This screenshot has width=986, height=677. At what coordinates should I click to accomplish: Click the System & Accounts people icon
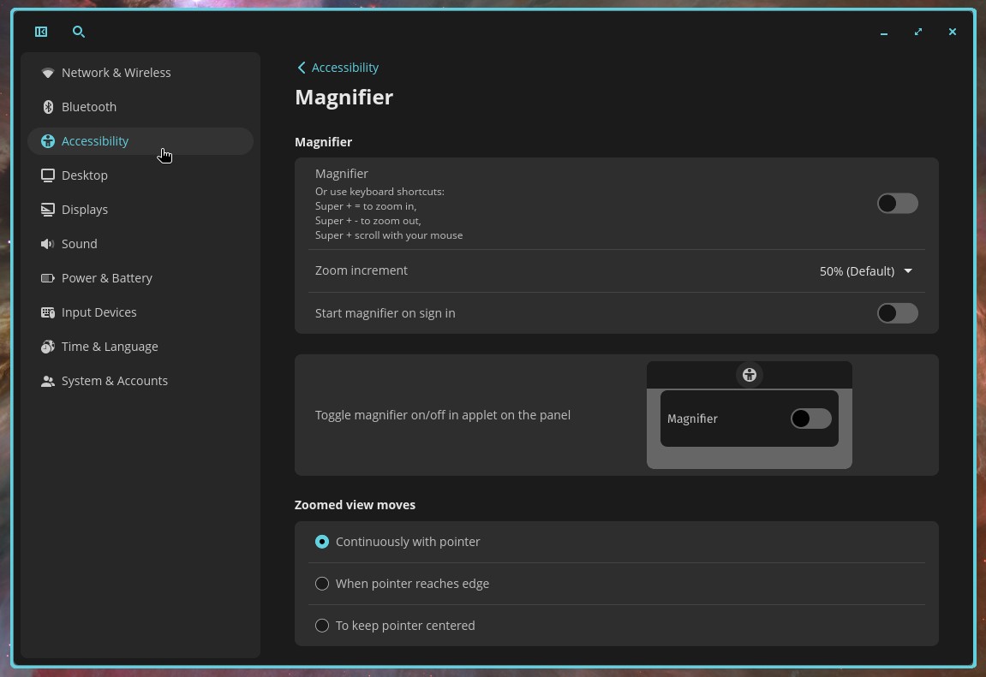[48, 381]
